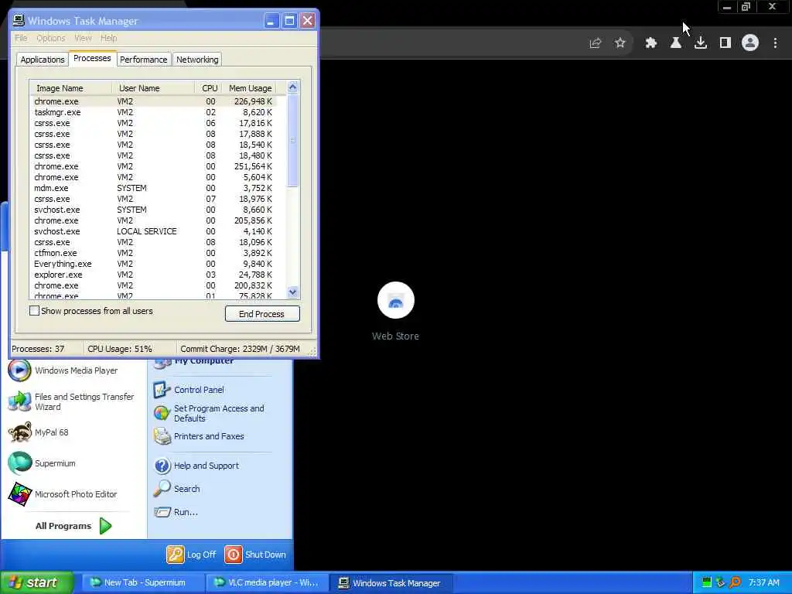Screen dimensions: 792x594
Task: Open Printers and Faxes
Action: [x=199, y=436]
